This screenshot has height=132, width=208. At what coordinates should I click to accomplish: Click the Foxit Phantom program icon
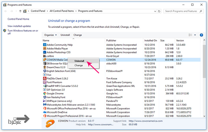tap(44, 82)
